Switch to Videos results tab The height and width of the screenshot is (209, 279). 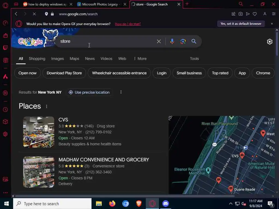(107, 59)
